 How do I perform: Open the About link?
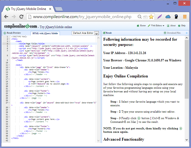171,25
